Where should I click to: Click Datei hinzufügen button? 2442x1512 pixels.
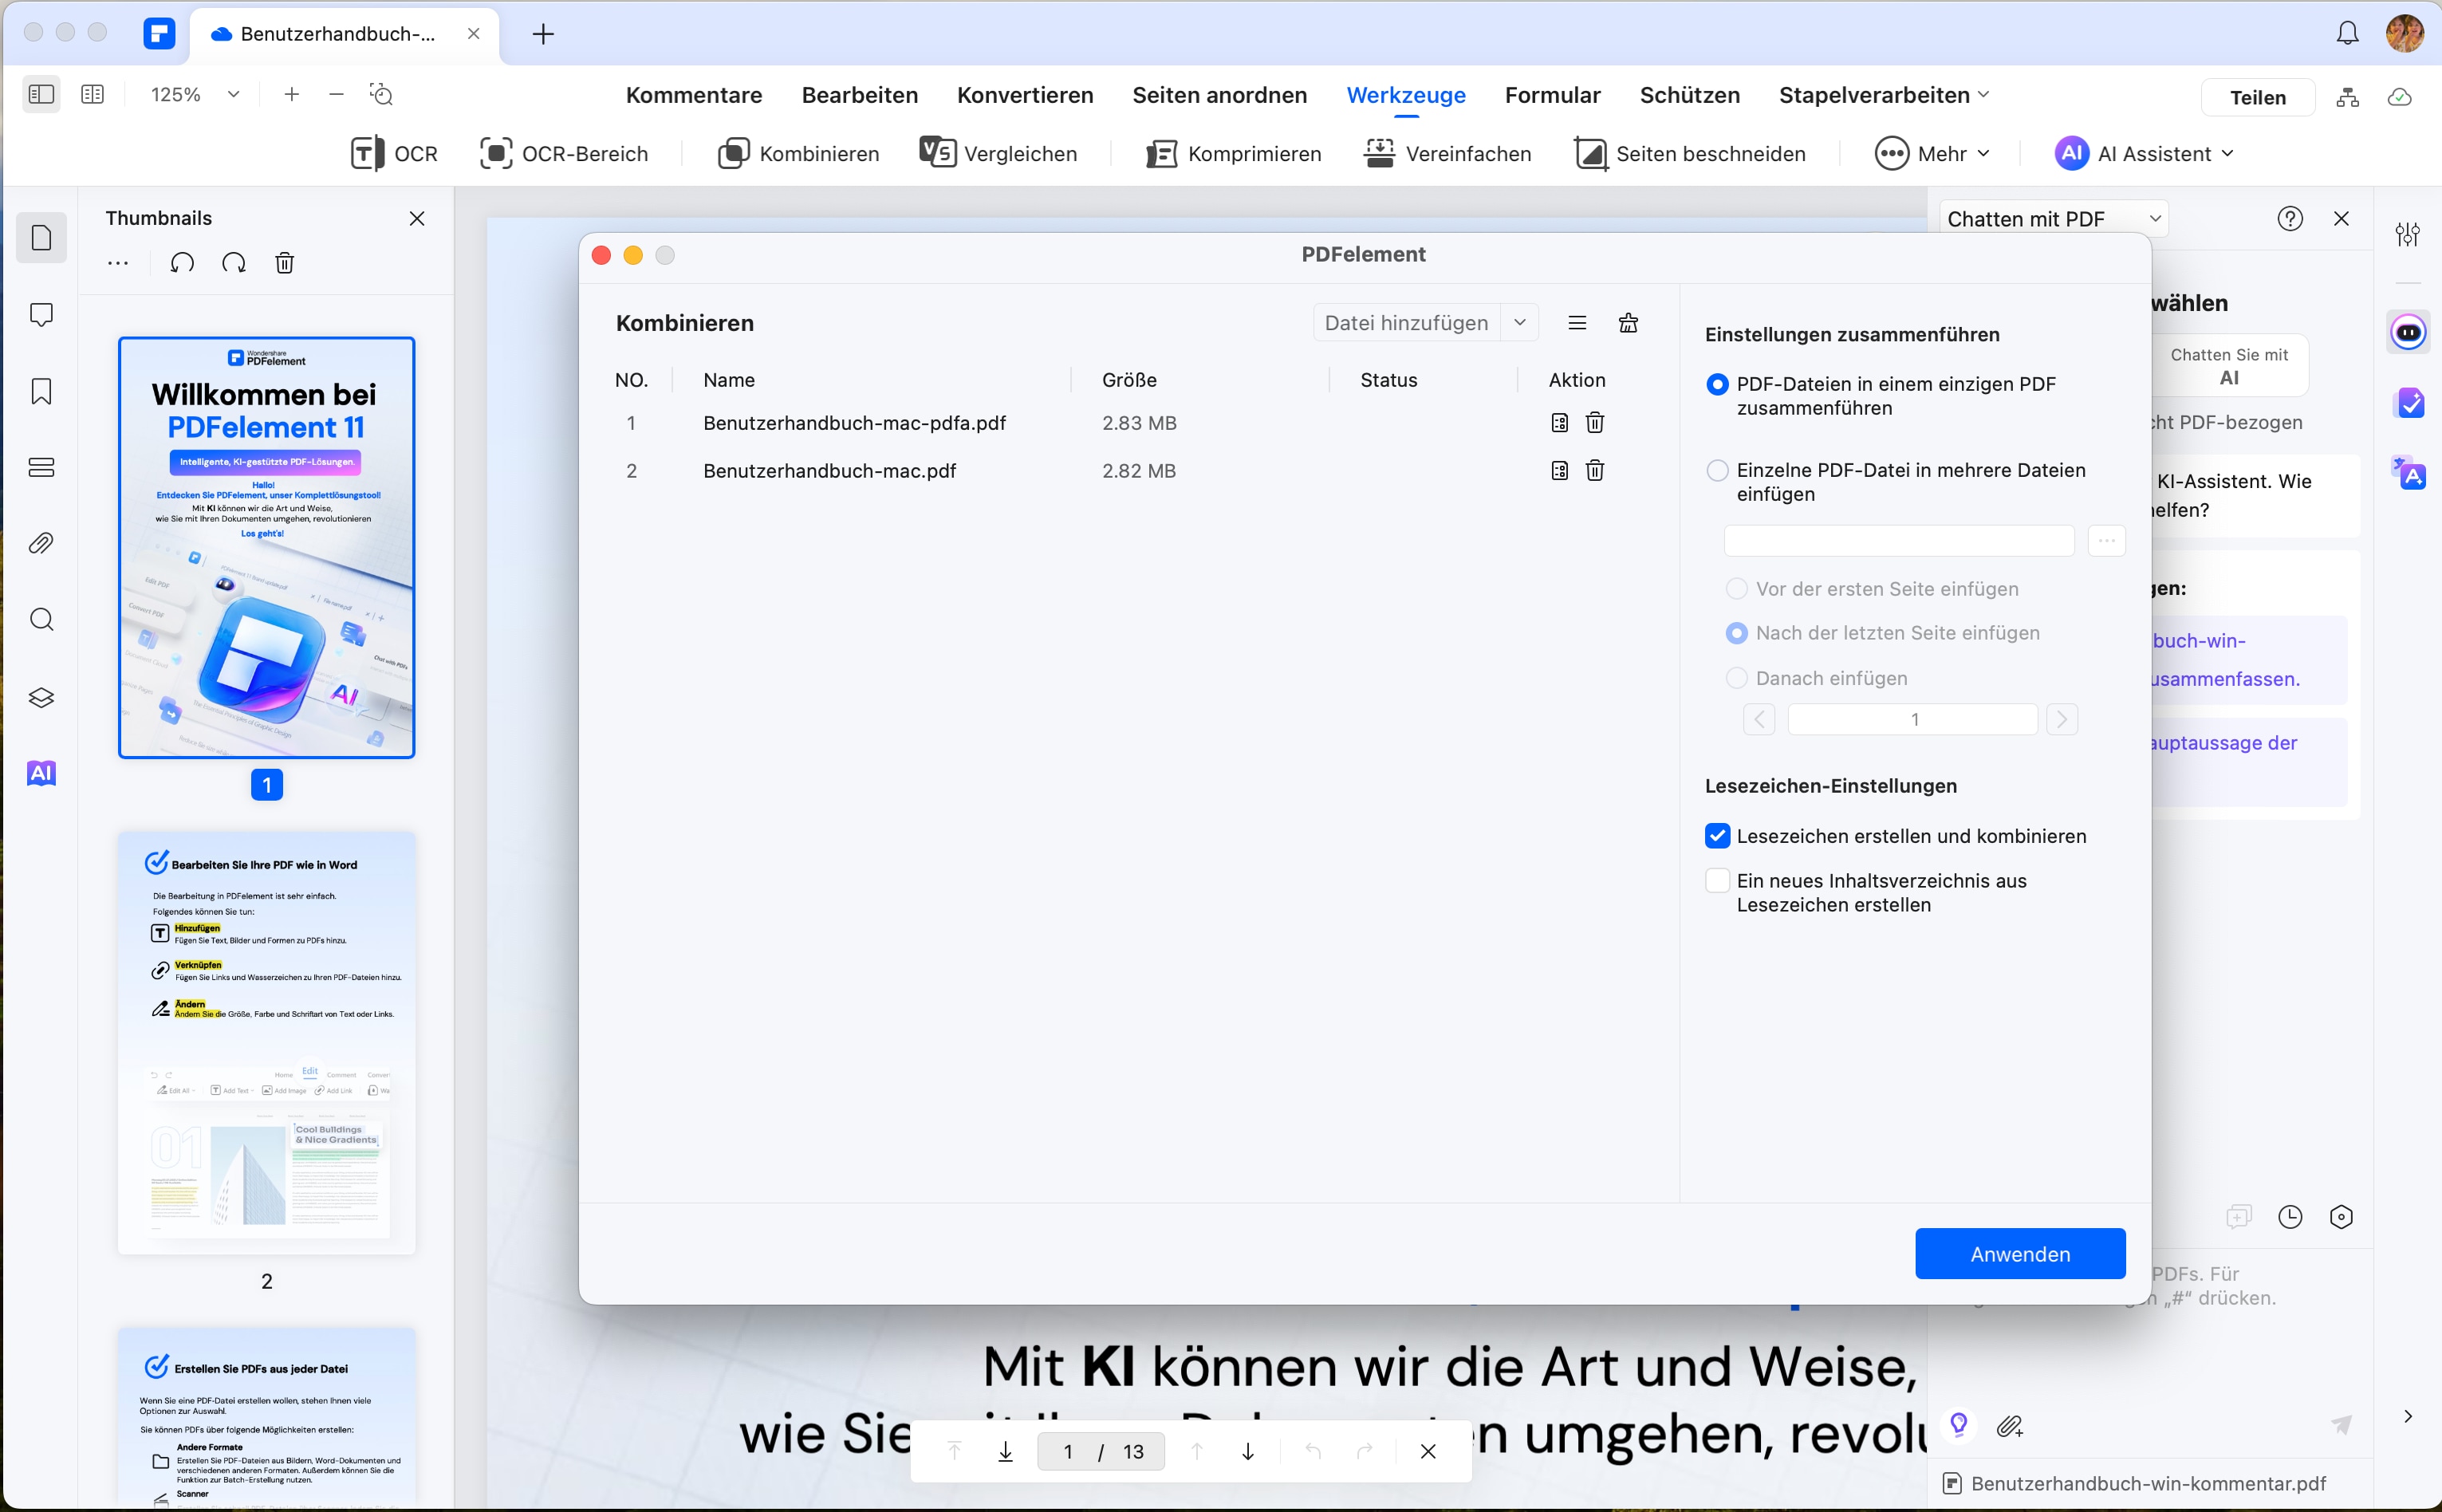[x=1406, y=323]
